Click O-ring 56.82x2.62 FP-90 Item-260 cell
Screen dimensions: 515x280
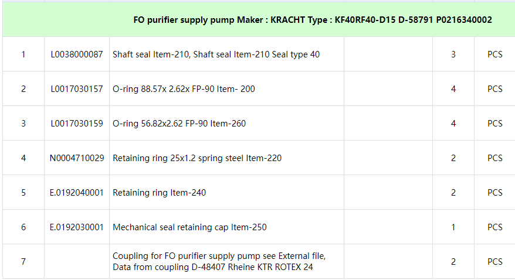(x=179, y=124)
